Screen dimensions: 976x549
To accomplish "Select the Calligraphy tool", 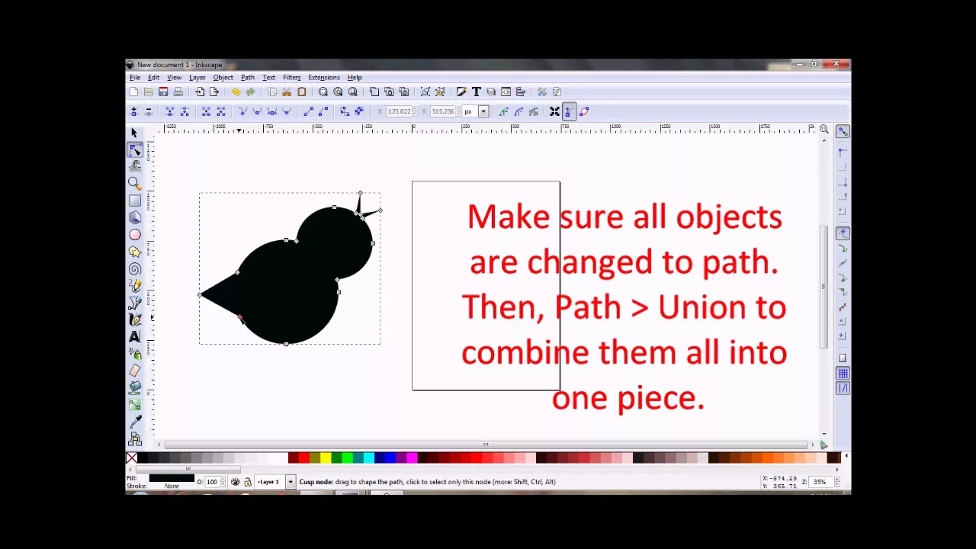I will click(x=135, y=319).
